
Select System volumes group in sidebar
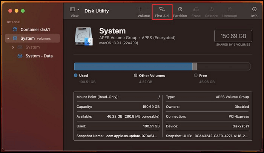click(33, 38)
